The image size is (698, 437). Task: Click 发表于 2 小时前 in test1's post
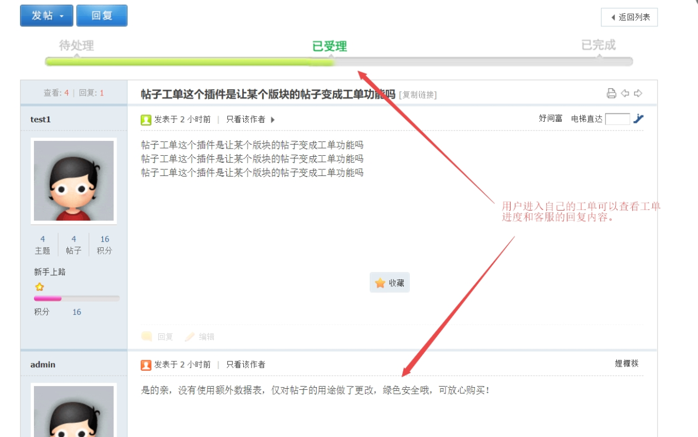tap(182, 120)
